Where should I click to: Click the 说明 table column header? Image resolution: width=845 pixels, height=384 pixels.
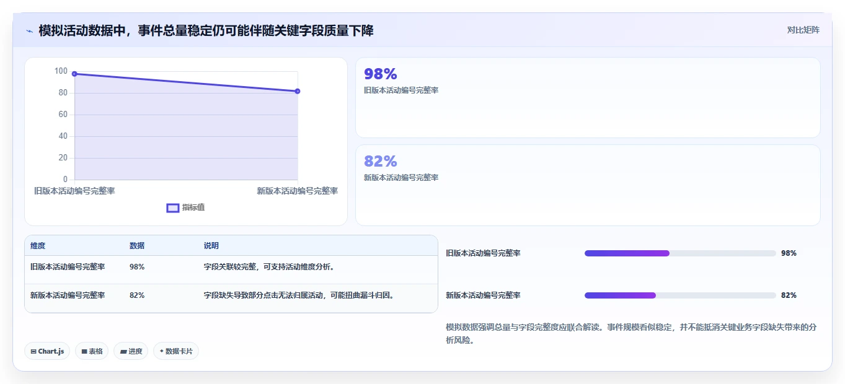click(211, 246)
